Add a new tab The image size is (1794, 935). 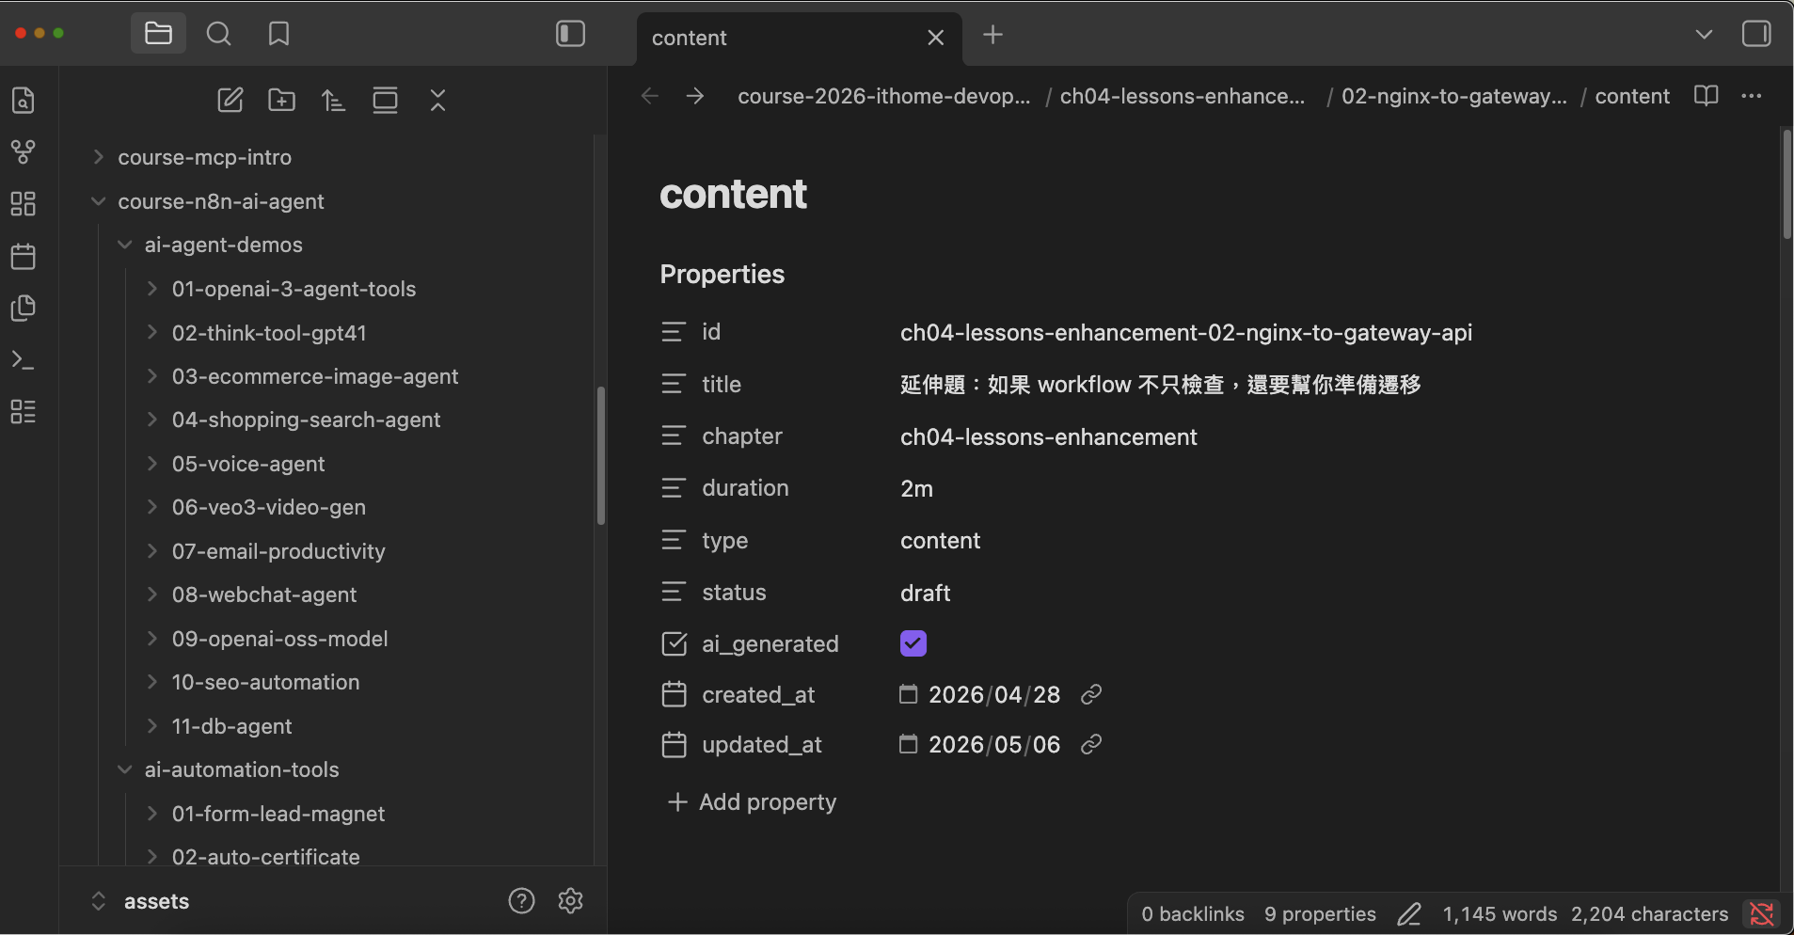point(992,36)
